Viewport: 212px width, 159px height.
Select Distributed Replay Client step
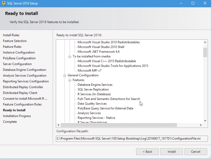point(20,93)
